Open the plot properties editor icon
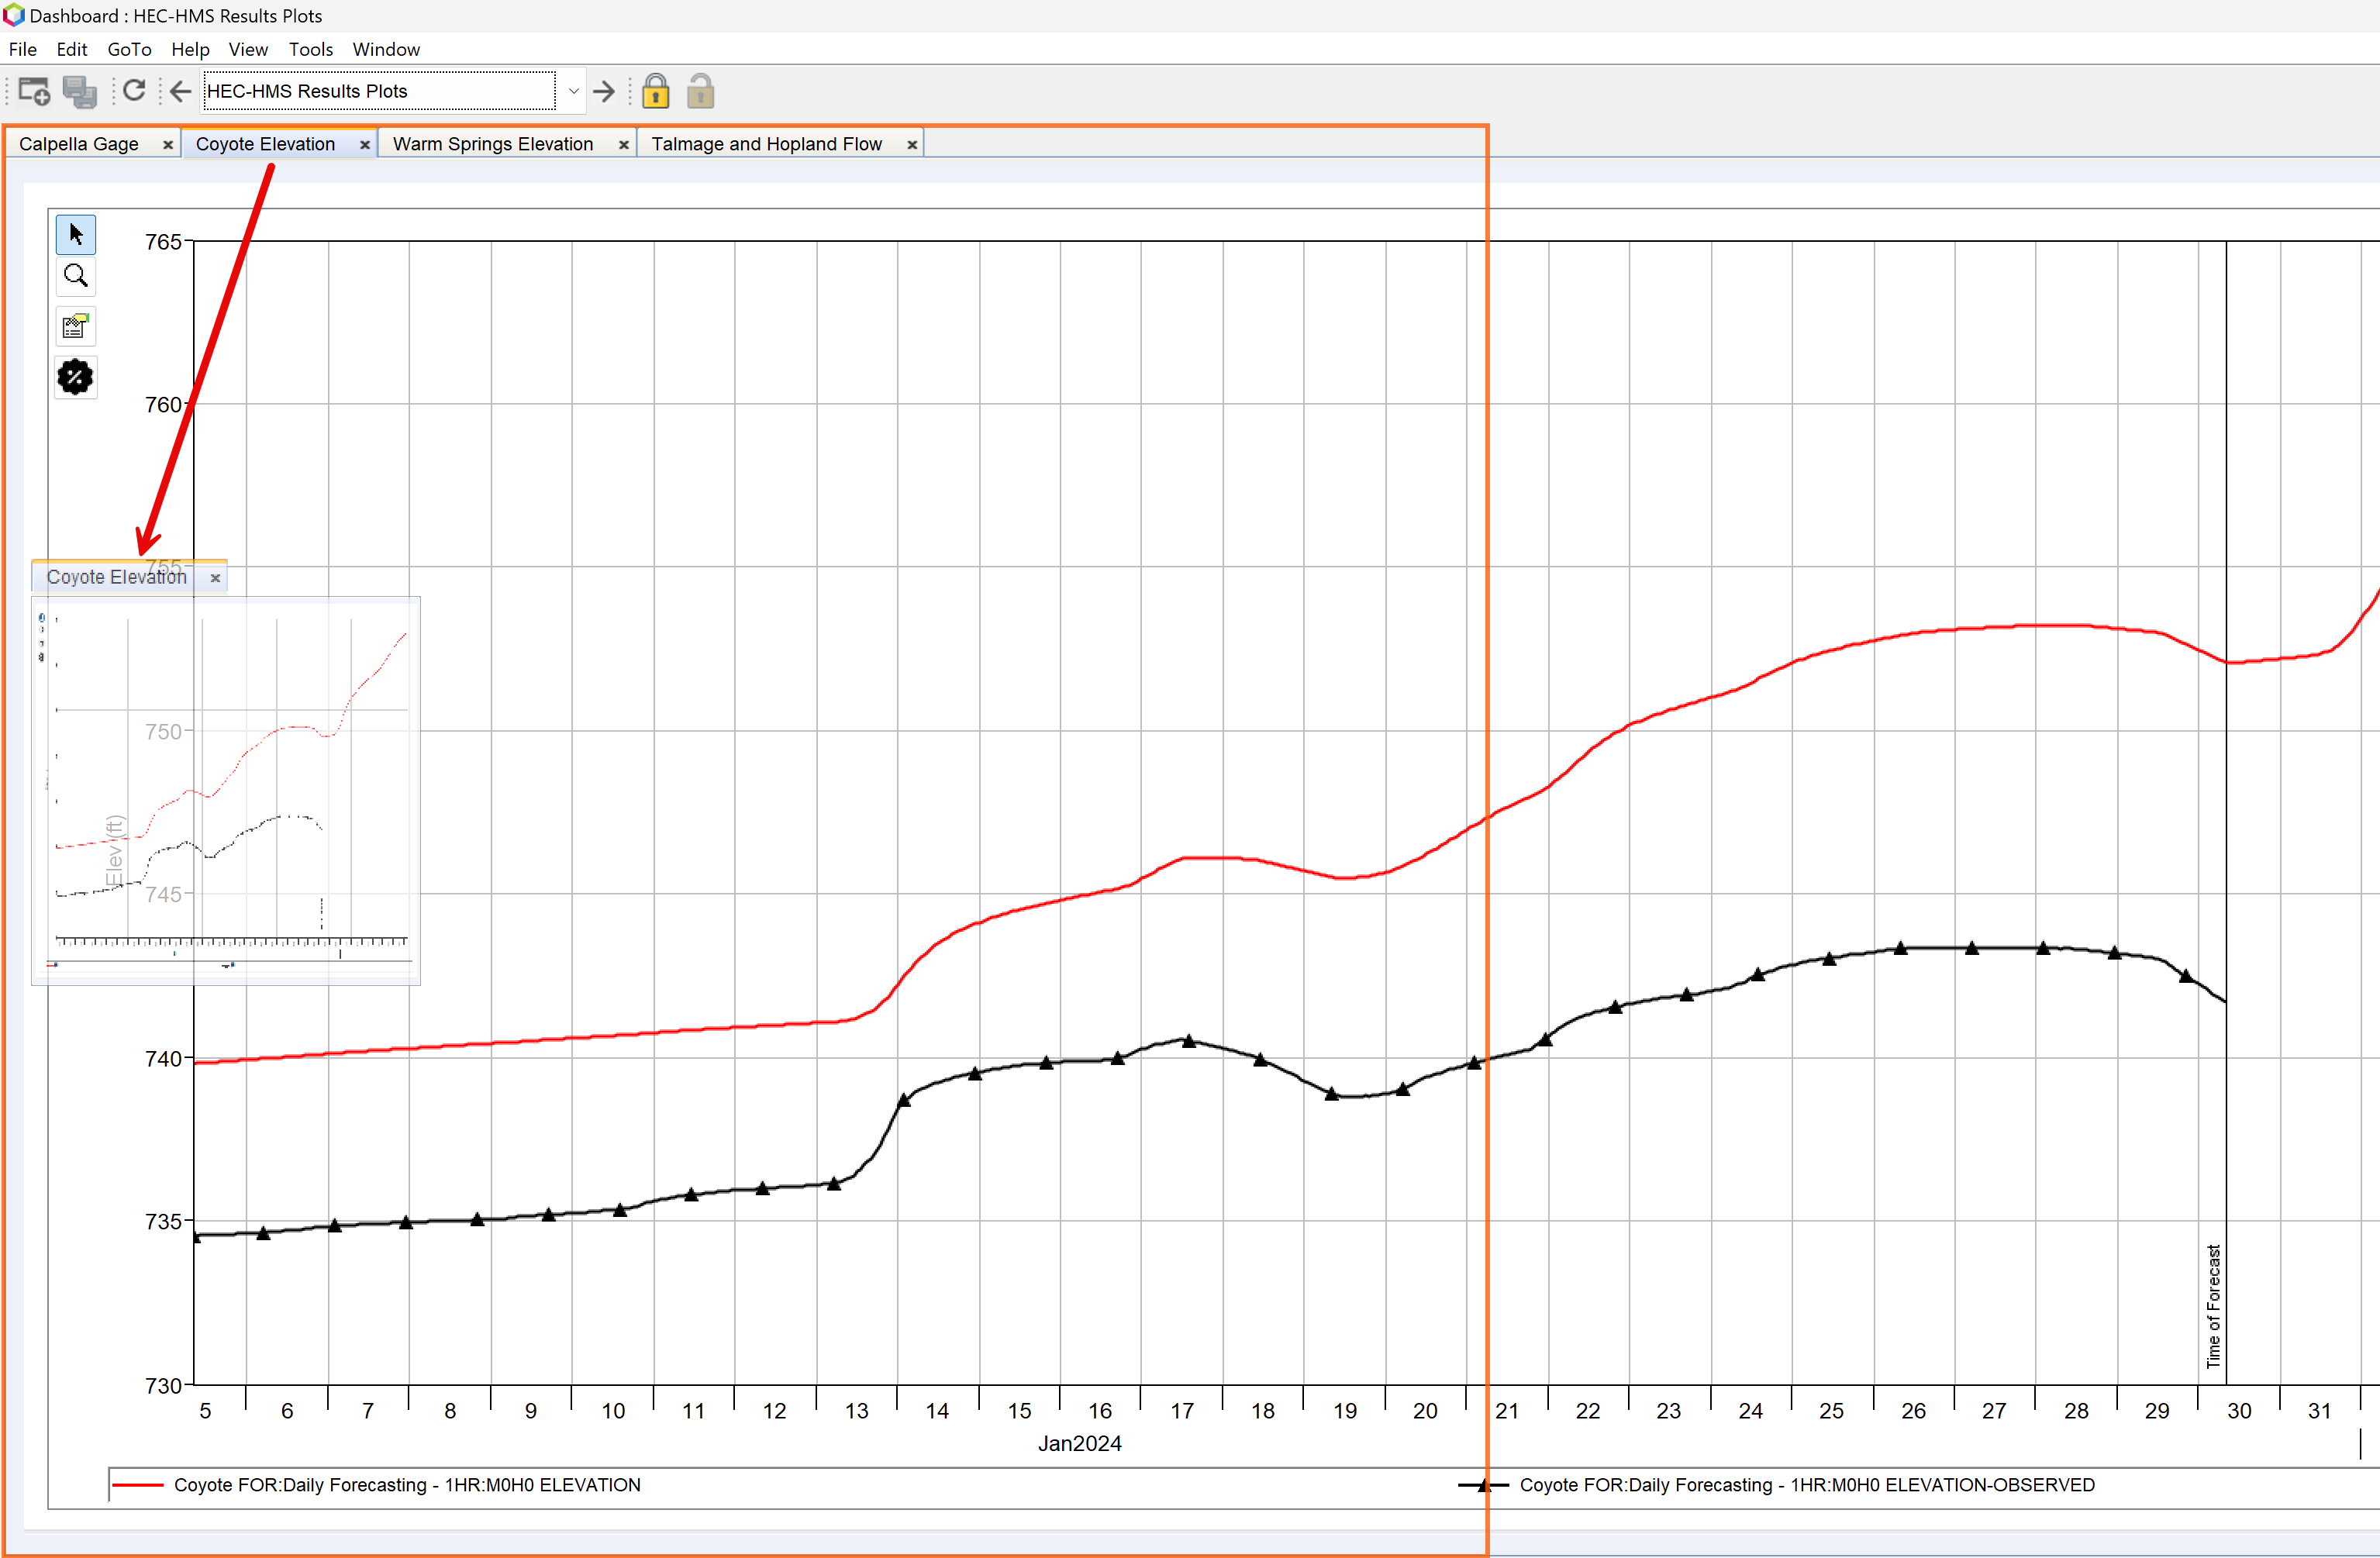 pos(76,326)
